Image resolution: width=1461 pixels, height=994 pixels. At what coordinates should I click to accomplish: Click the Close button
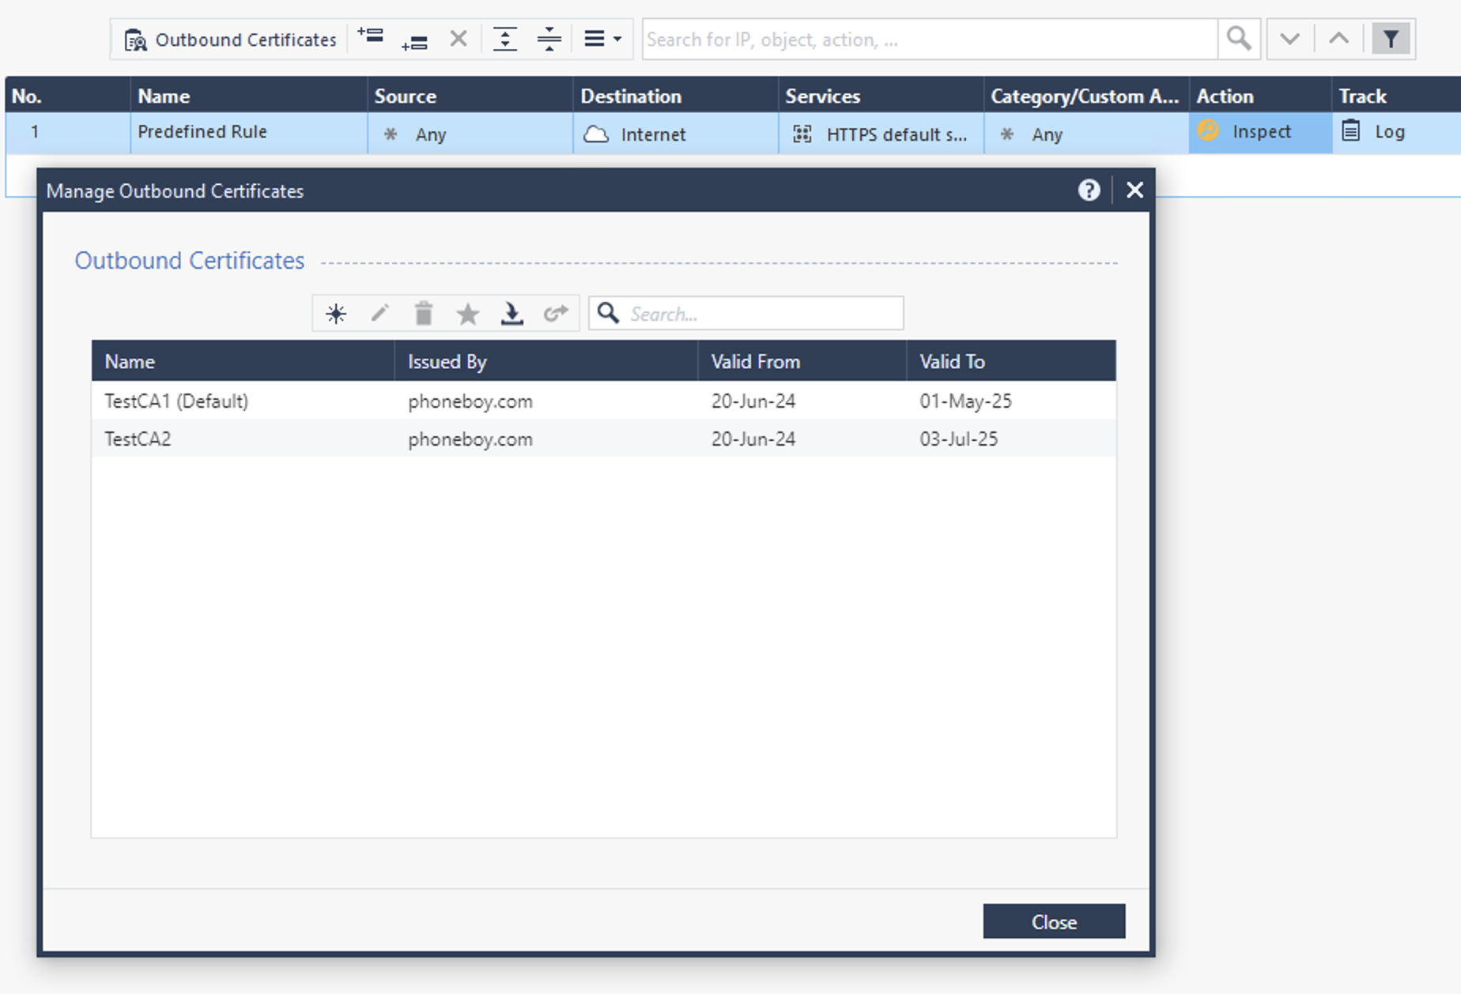pyautogui.click(x=1054, y=922)
